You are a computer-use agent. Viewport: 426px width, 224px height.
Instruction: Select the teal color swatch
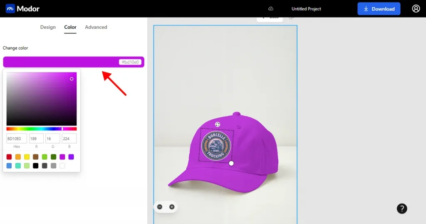pyautogui.click(x=18, y=166)
